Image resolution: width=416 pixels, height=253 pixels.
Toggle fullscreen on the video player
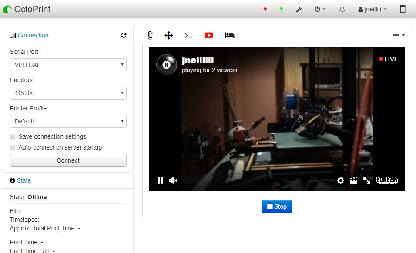tap(367, 180)
